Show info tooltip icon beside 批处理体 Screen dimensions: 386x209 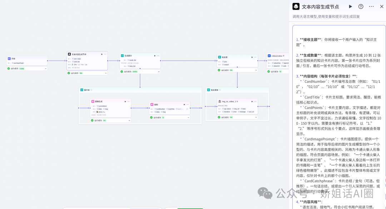click(x=220, y=90)
